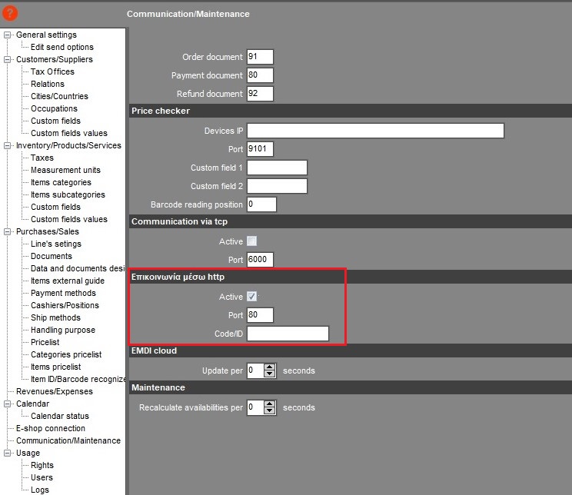572x495 pixels.
Task: Open Taxes settings
Action: coord(42,158)
